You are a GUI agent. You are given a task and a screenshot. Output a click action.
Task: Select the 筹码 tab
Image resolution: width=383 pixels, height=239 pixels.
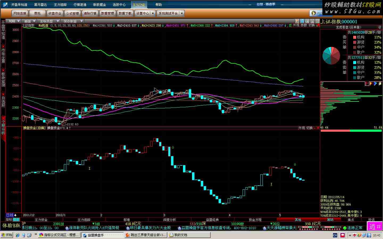coord(330,220)
